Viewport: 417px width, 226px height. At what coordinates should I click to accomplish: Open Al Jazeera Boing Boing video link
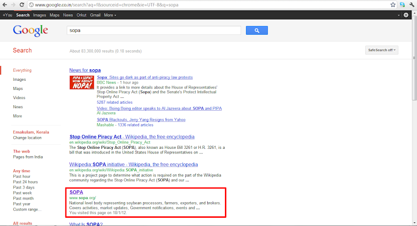[x=159, y=108]
